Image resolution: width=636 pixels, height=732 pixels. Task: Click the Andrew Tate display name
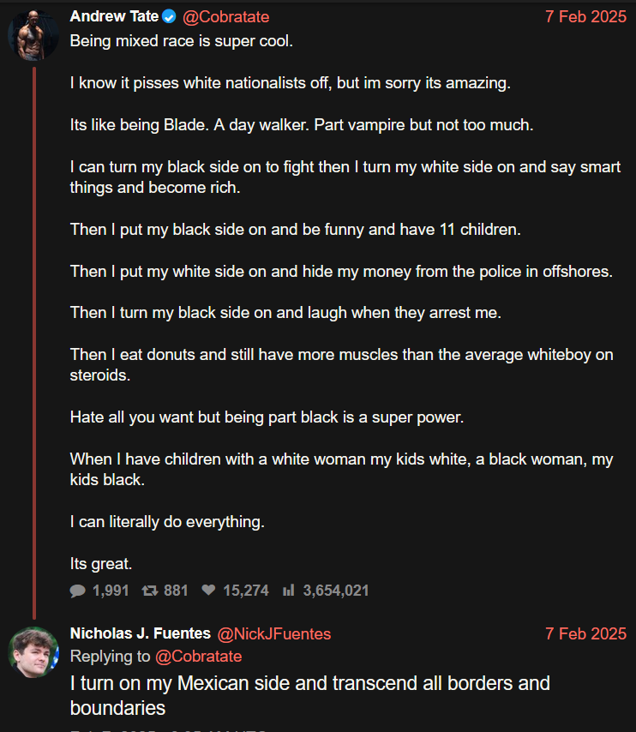point(114,16)
